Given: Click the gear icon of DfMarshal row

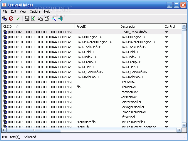Looking at the screenshot, I should 5,117.
